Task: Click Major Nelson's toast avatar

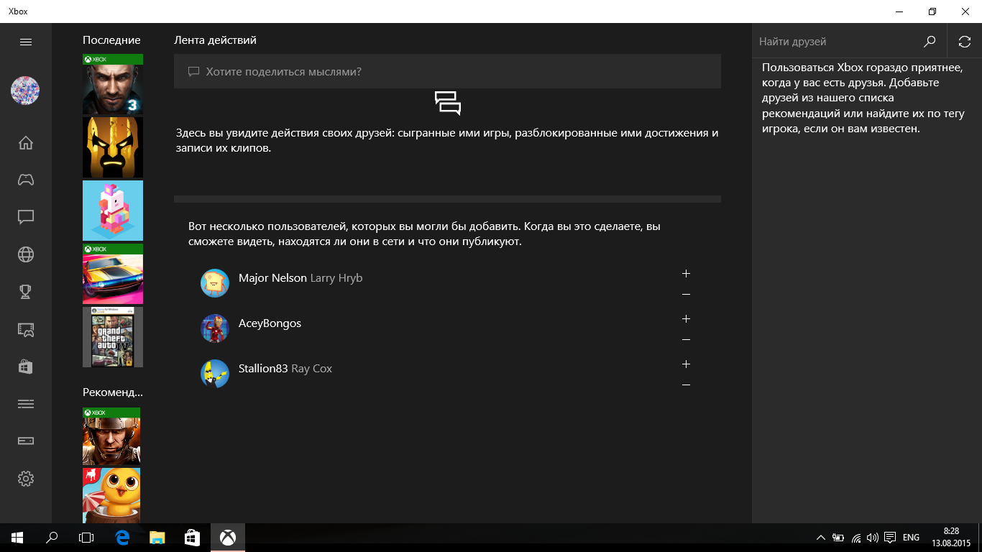Action: click(215, 283)
